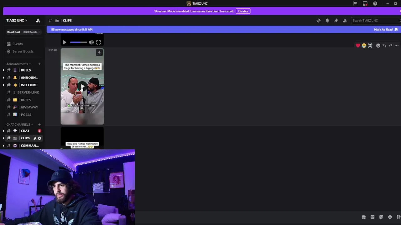401x225 pixels.
Task: Disable Streamer Mode via the Disable button
Action: (243, 11)
